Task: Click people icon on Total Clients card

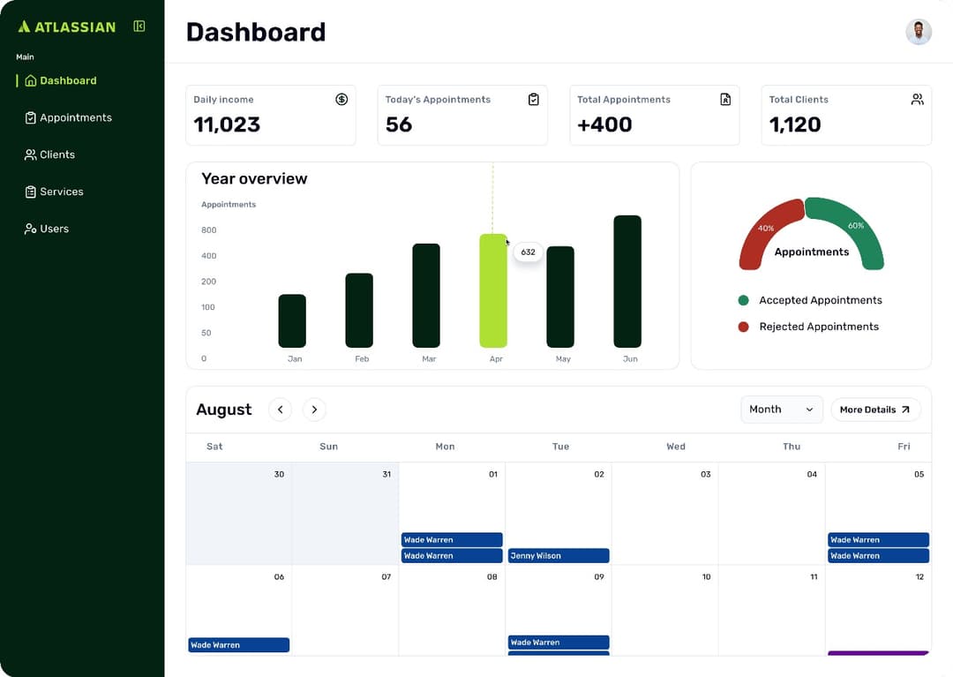Action: (x=917, y=99)
